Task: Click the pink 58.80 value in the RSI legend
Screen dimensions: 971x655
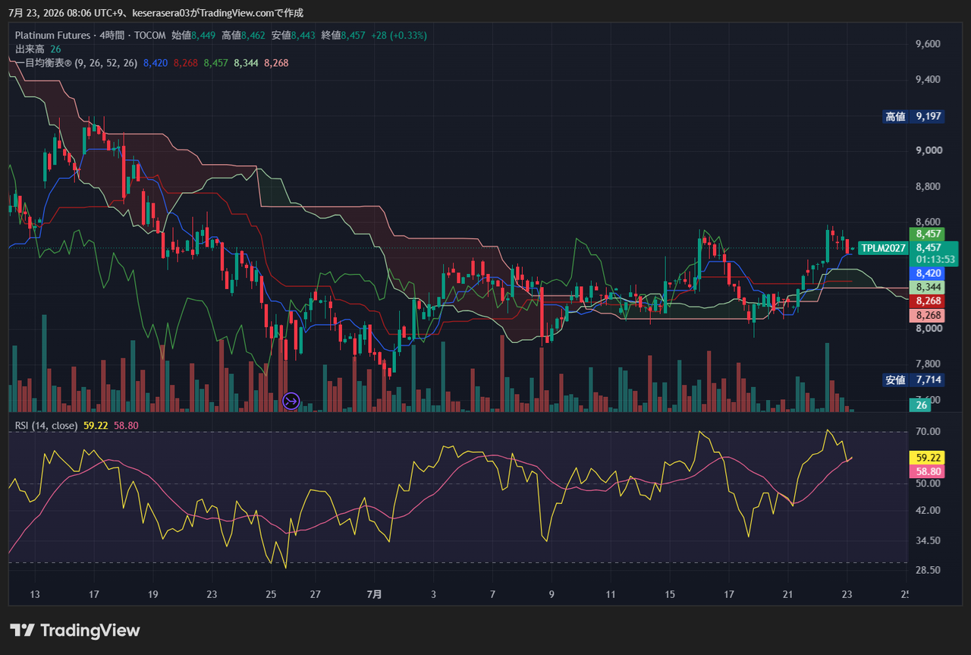Action: point(126,426)
